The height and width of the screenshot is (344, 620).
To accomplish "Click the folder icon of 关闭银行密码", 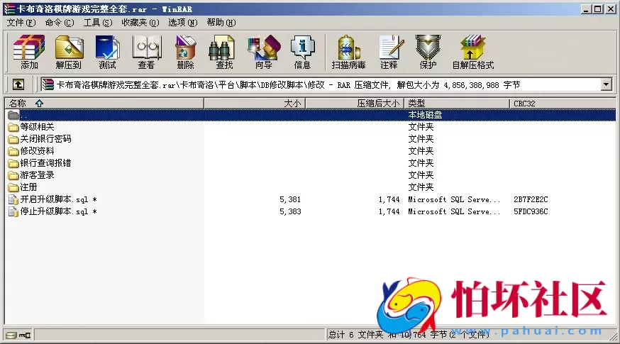I will pos(13,139).
